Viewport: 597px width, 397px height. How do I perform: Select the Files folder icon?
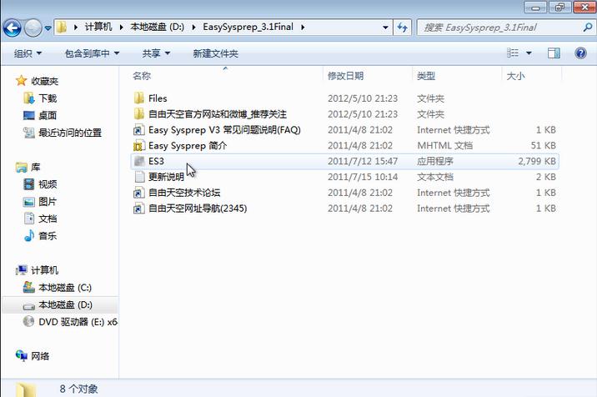coord(139,98)
